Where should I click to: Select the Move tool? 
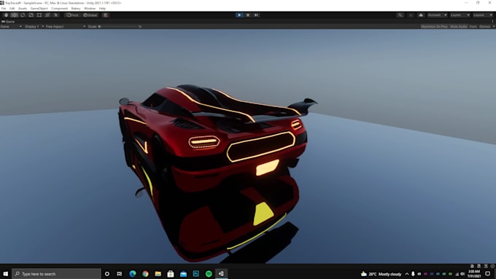pyautogui.click(x=15, y=15)
